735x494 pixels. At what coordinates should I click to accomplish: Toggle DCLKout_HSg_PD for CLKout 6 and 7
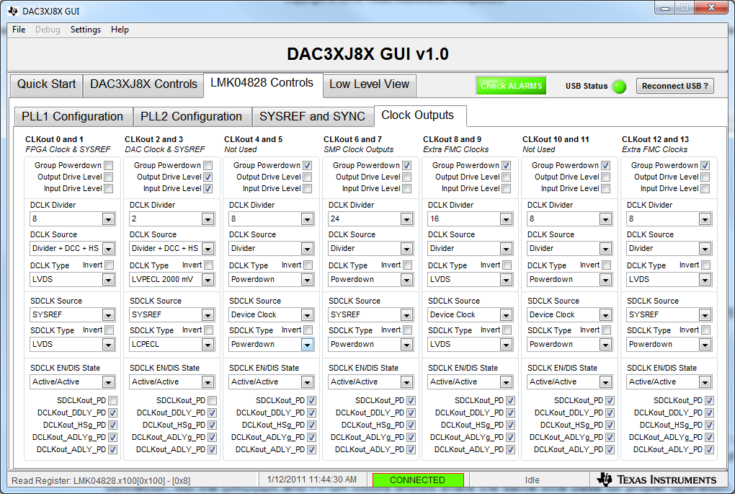411,425
